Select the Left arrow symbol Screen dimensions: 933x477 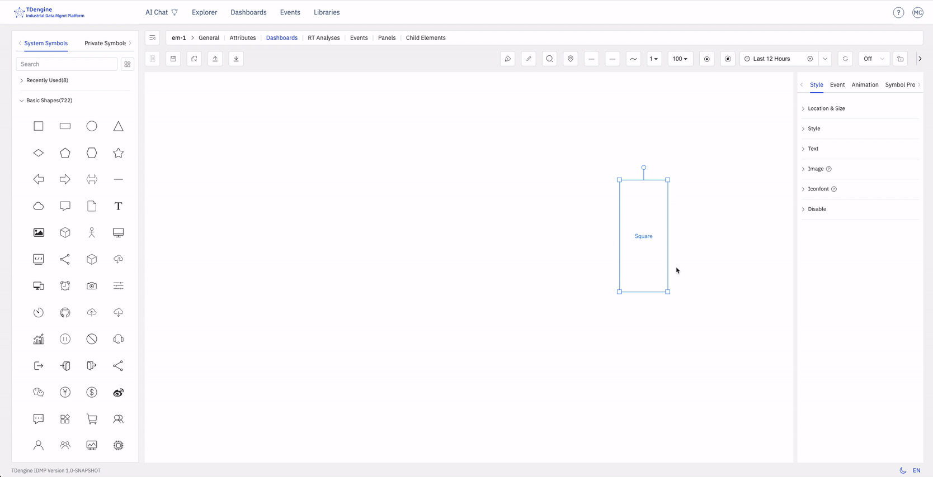point(39,179)
